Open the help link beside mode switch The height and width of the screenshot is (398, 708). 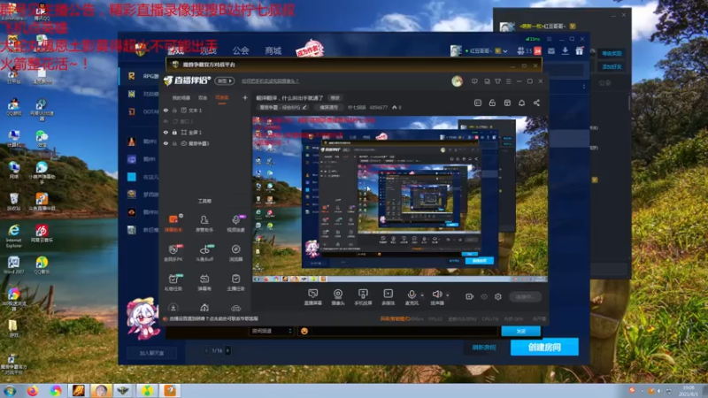(x=270, y=81)
